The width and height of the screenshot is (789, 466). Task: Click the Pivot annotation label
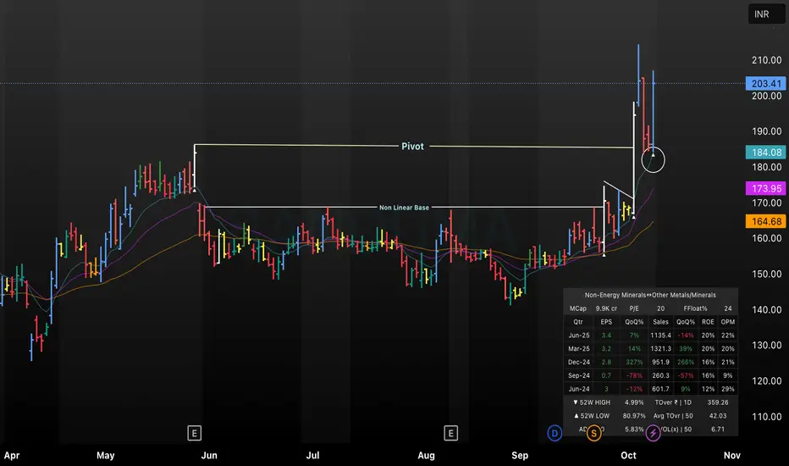412,146
